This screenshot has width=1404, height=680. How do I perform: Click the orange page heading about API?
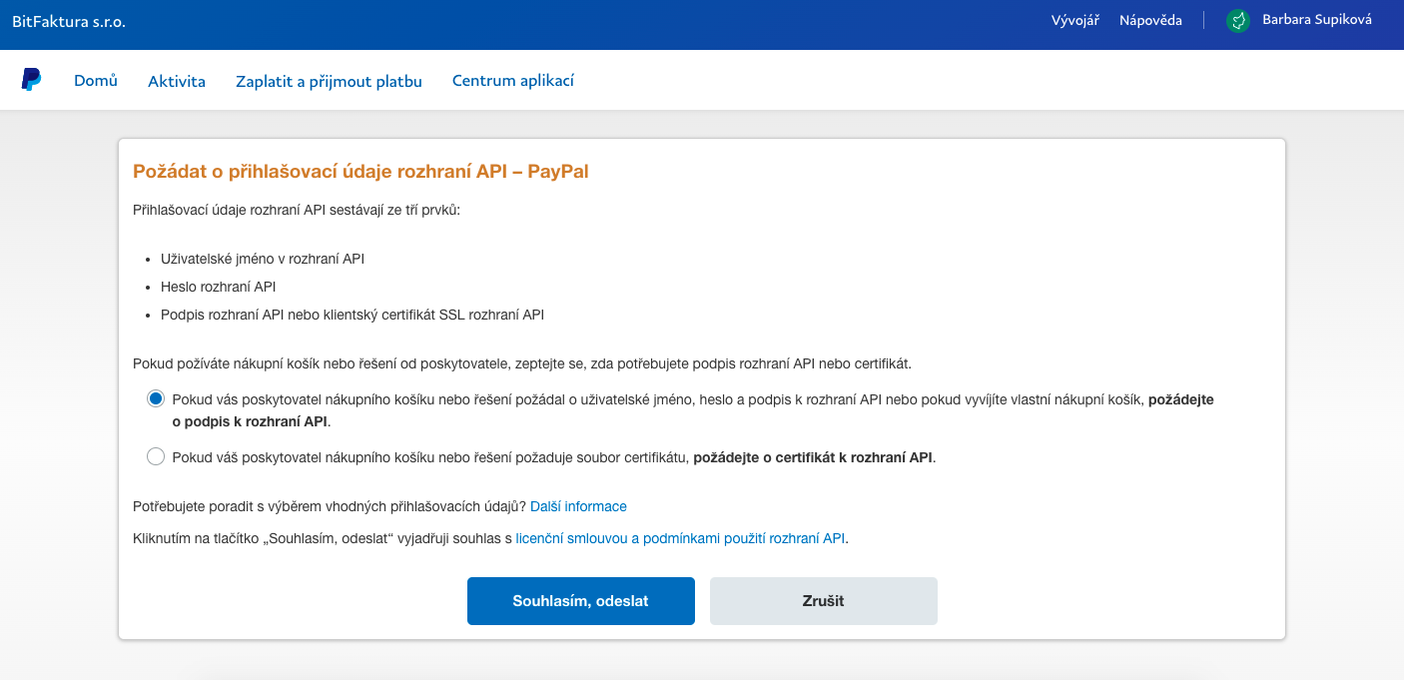coord(360,172)
